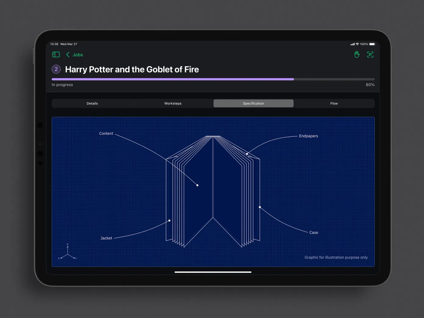Open the Flow tab

tap(334, 103)
